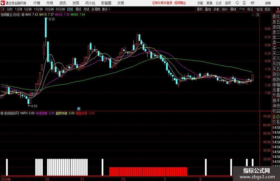The width and height of the screenshot is (280, 181).
Task: Open the 问小达 menu
Action: pos(90,3)
